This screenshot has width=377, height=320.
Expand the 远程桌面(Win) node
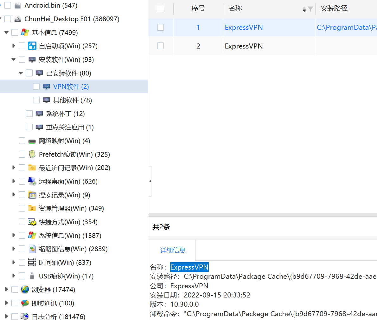[x=14, y=181]
